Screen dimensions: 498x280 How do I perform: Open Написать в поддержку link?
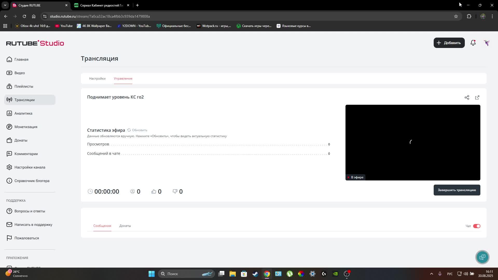pos(33,225)
